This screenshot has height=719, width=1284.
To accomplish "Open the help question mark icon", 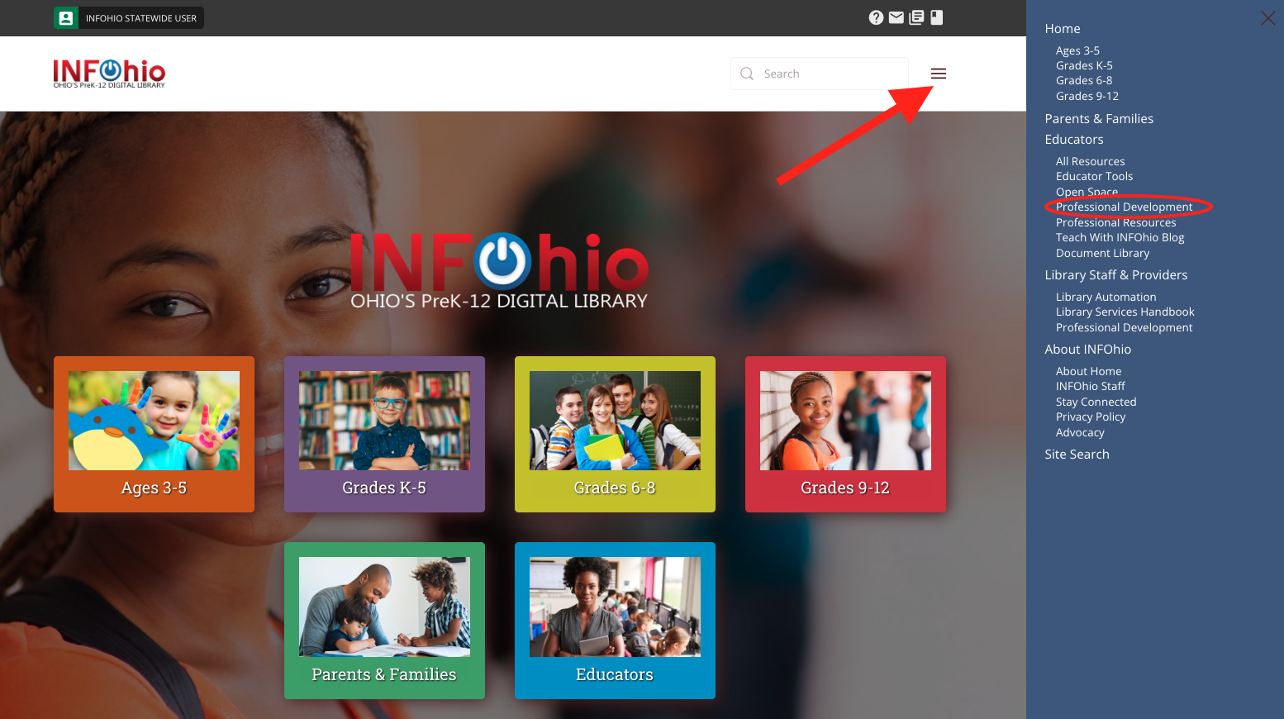I will [876, 17].
